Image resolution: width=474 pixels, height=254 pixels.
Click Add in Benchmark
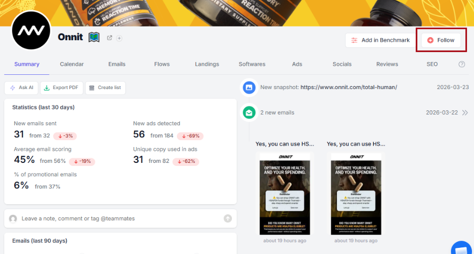[x=381, y=40]
